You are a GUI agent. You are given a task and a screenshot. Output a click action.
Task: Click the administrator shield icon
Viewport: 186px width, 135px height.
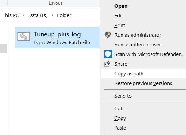(x=108, y=35)
